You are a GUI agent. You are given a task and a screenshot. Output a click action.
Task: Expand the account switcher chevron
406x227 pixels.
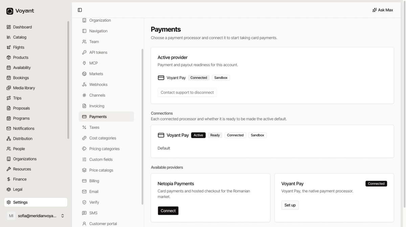tap(63, 216)
